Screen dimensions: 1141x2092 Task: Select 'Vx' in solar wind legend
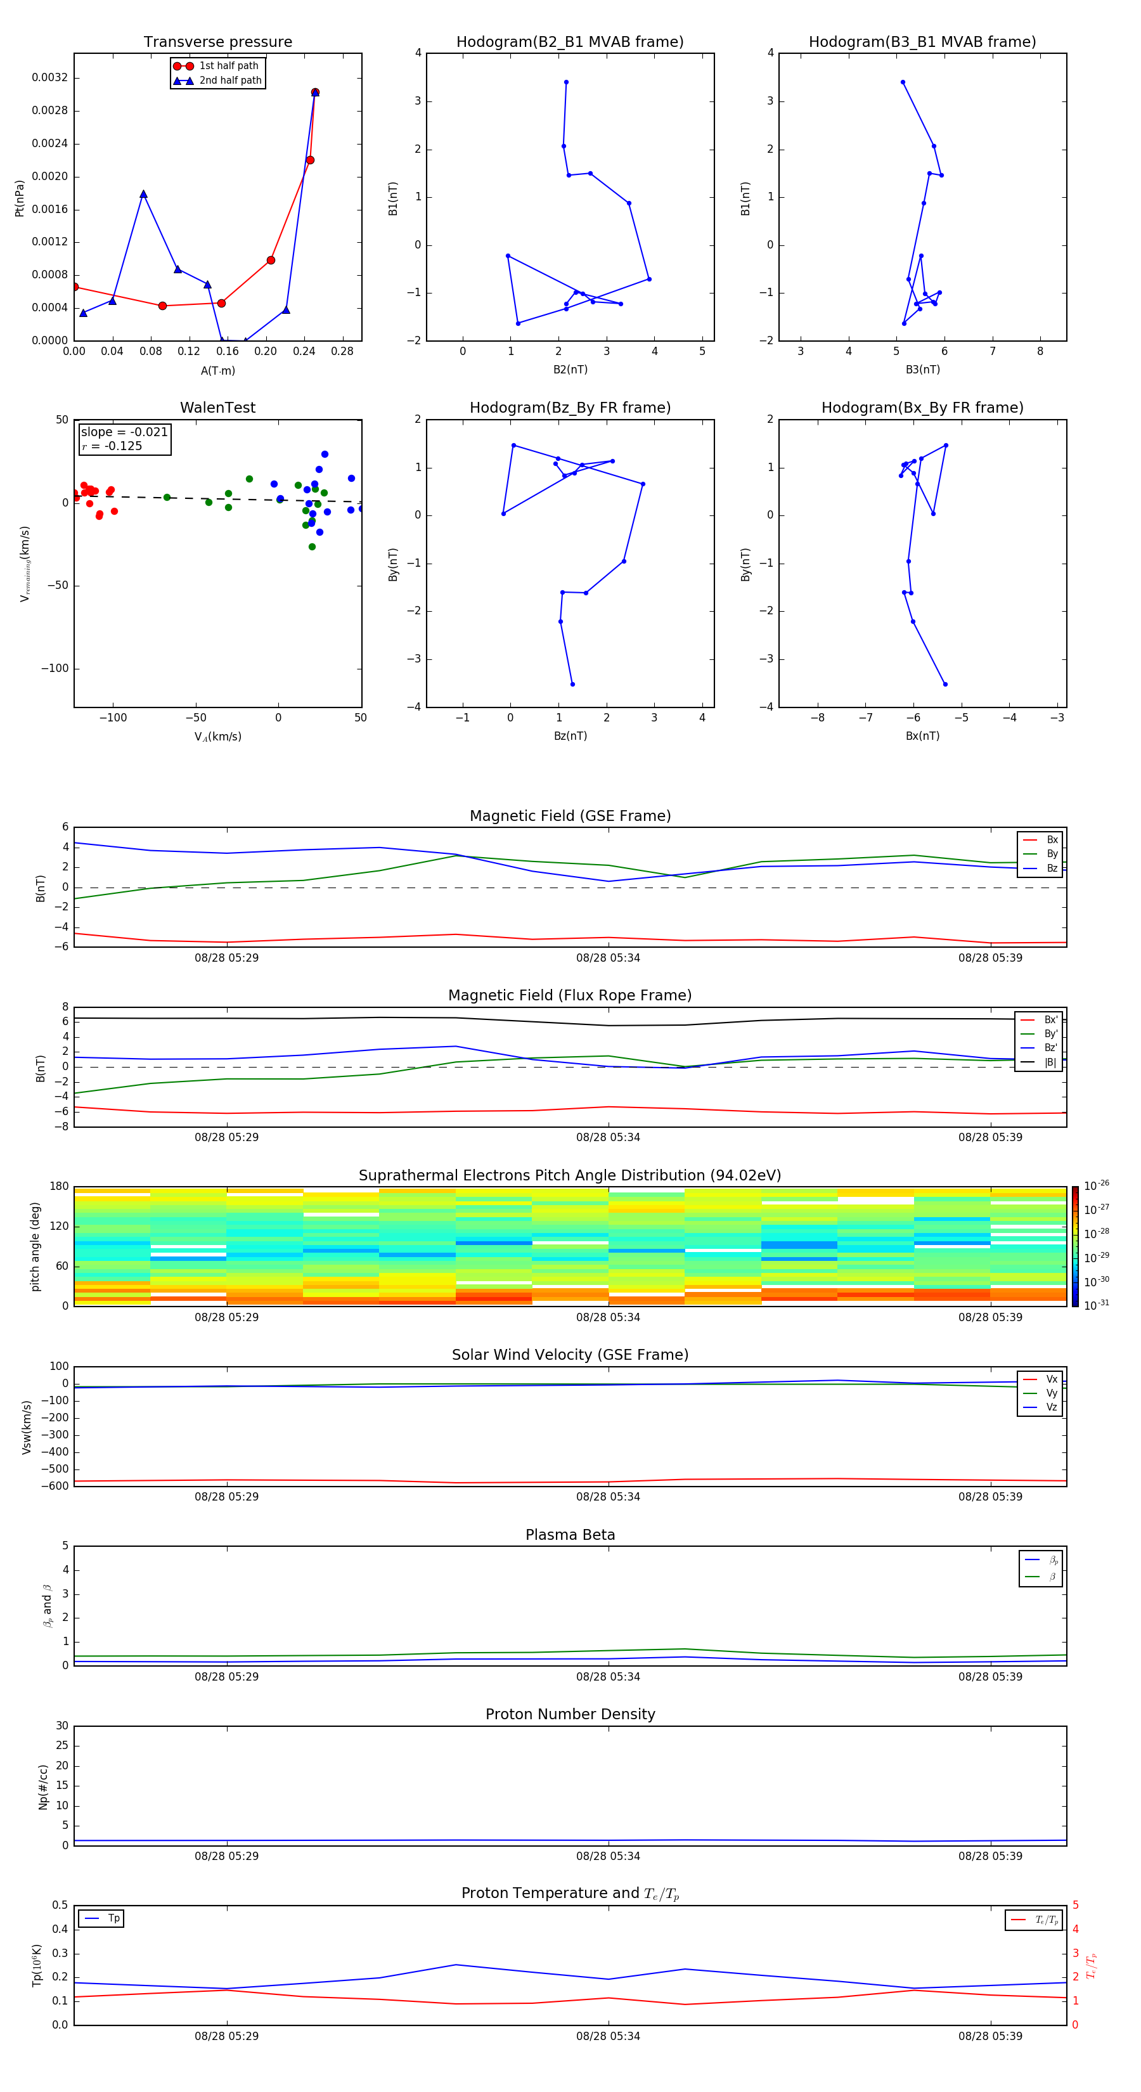click(x=1040, y=1379)
